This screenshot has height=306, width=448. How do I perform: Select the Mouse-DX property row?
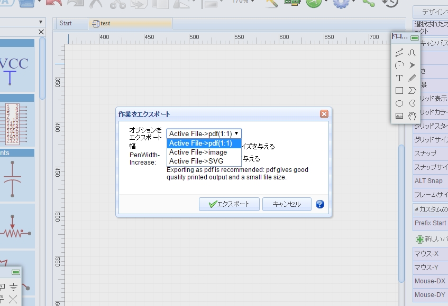431,281
